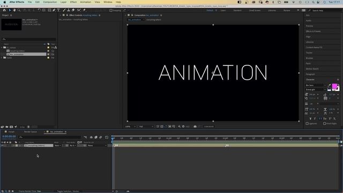
Task: Open the Parent & Link None dropdown
Action: pyautogui.click(x=98, y=145)
